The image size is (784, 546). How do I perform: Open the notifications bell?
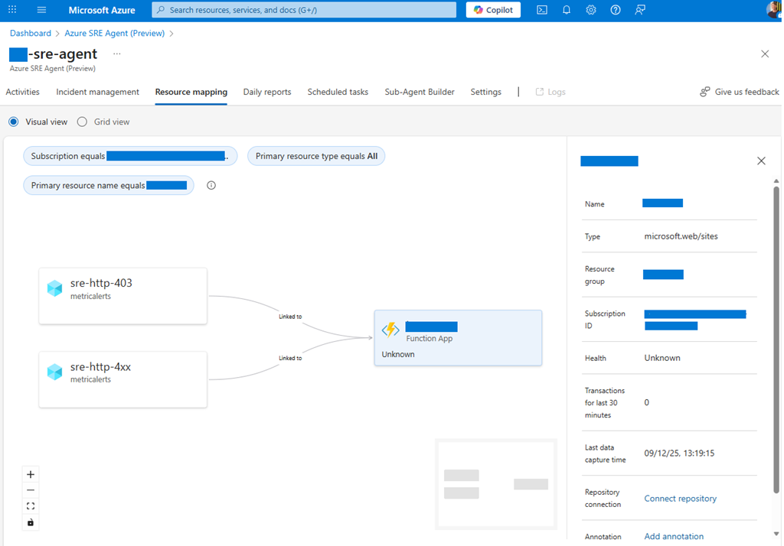(x=567, y=10)
